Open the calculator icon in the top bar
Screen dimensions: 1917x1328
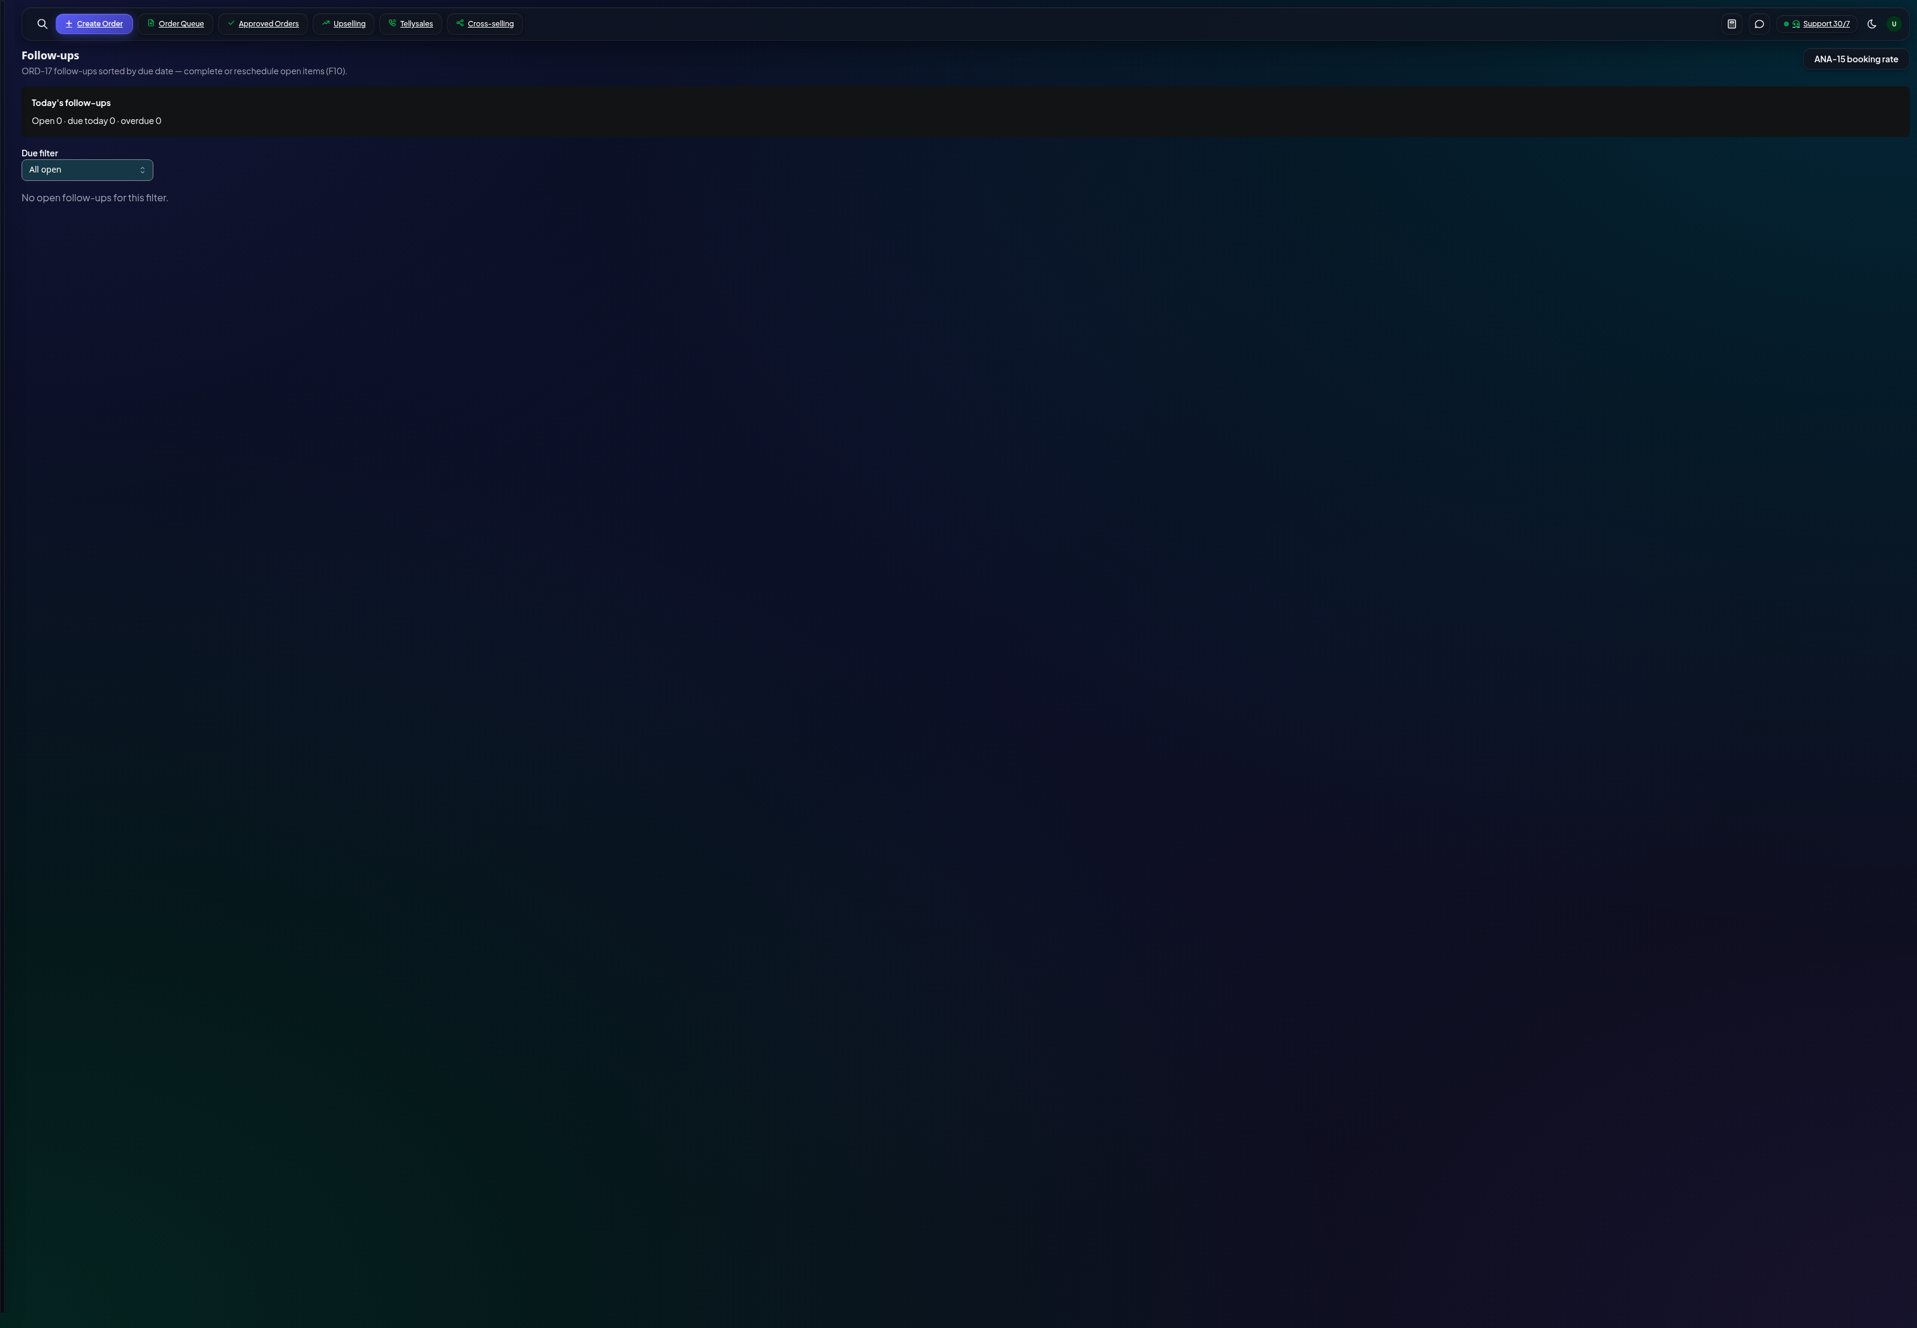[x=1731, y=24]
